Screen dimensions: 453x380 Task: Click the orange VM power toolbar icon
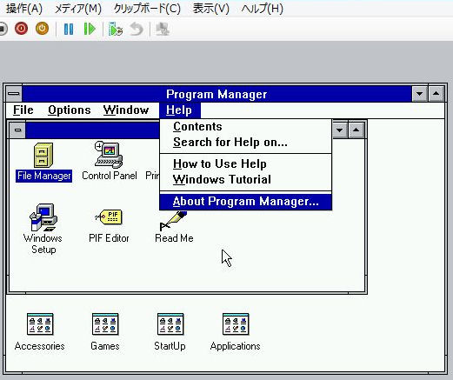tap(42, 29)
